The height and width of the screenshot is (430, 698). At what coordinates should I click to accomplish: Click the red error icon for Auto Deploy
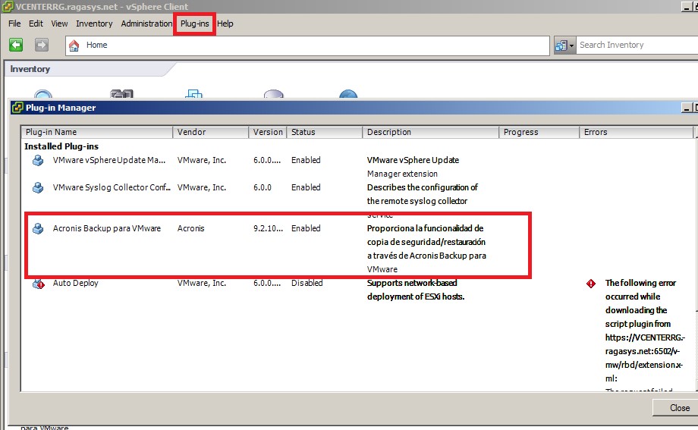point(591,284)
